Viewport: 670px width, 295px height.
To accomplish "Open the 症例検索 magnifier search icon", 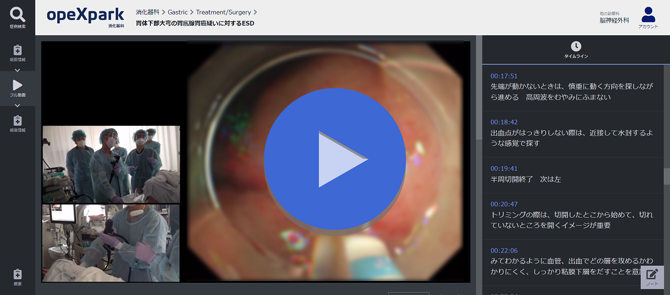I will tap(18, 15).
